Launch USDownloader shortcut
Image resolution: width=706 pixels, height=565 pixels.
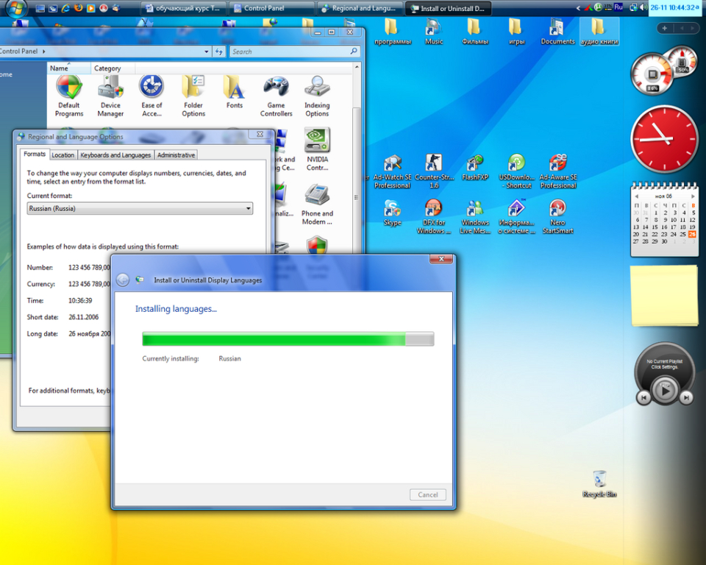point(516,171)
